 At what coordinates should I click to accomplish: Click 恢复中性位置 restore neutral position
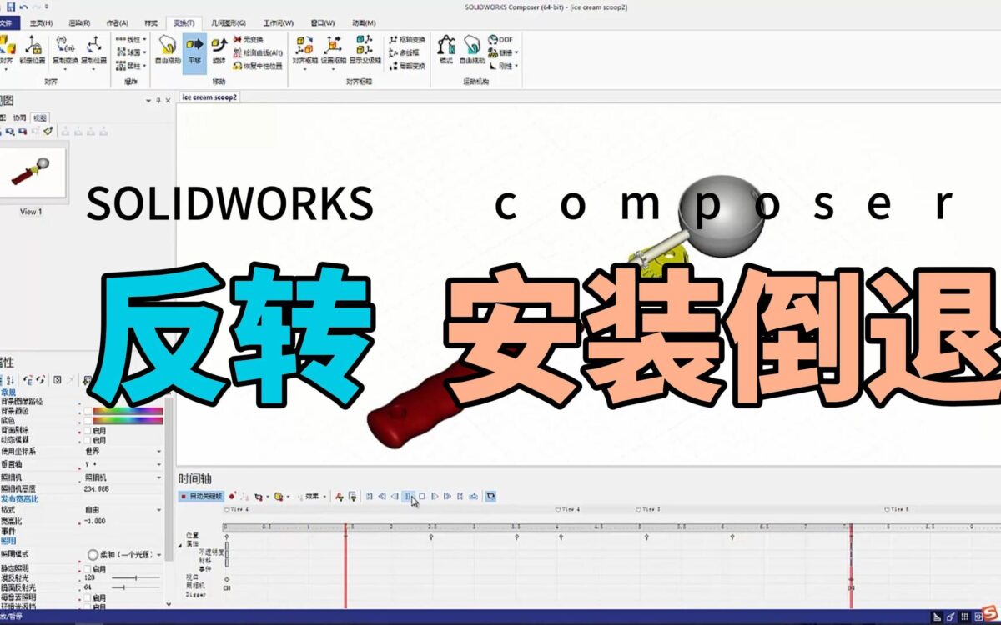click(258, 65)
